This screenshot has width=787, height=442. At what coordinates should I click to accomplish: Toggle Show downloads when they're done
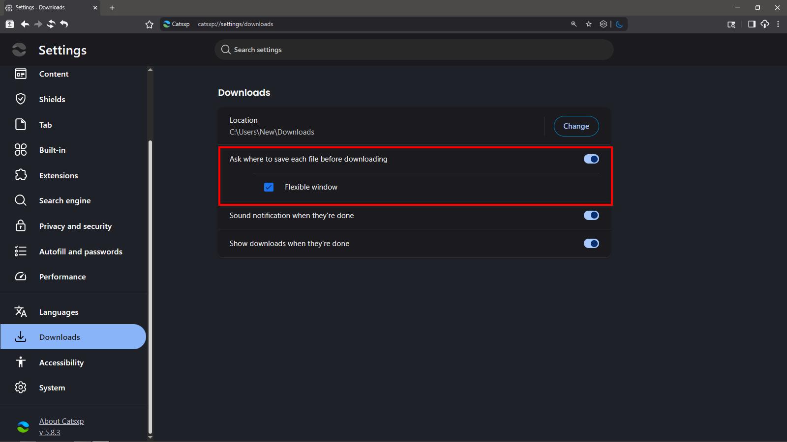[591, 244]
